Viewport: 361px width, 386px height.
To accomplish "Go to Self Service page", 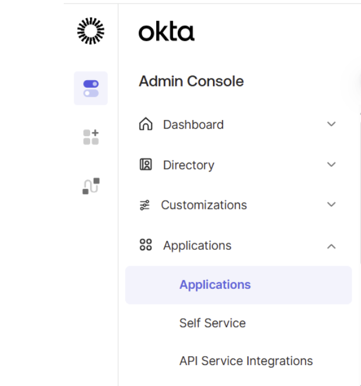I will [x=212, y=323].
